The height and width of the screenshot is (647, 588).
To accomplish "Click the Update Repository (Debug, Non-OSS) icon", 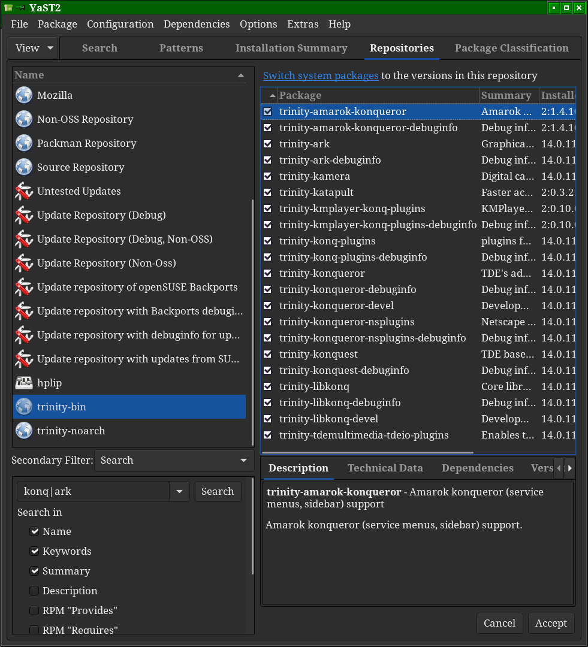I will pos(24,239).
